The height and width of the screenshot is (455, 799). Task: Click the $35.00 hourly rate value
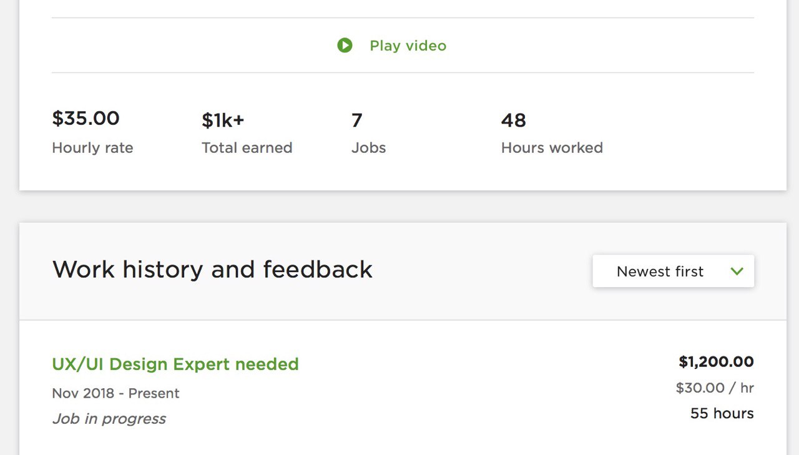pyautogui.click(x=86, y=119)
